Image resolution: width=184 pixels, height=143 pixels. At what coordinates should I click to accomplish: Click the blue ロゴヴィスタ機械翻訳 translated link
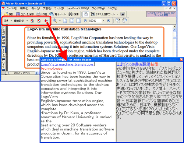tap(133, 64)
